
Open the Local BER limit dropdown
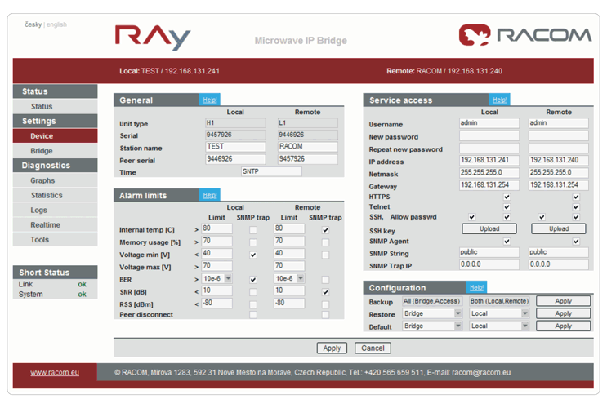220,279
